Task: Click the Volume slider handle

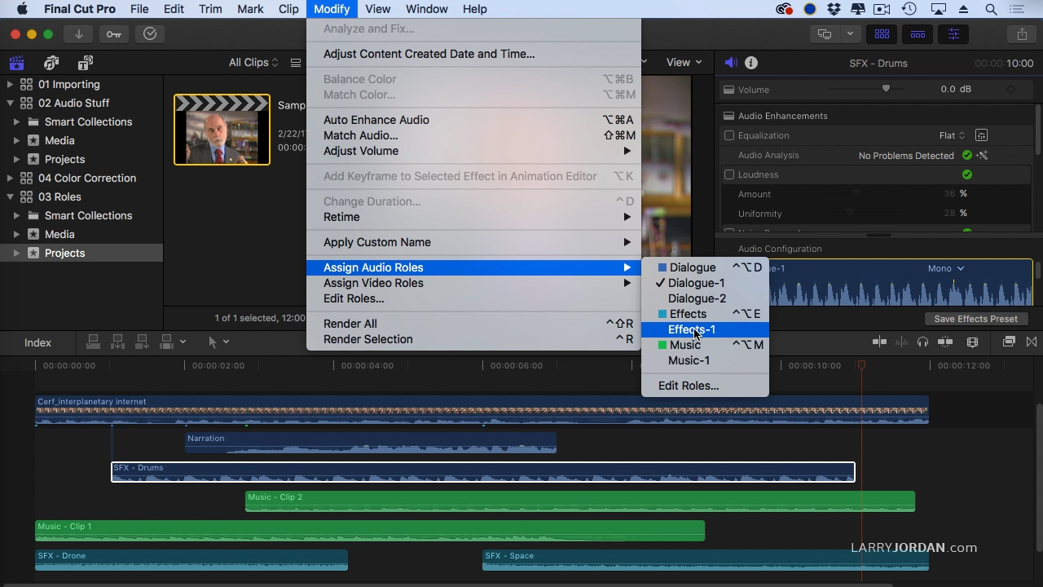Action: [x=886, y=89]
